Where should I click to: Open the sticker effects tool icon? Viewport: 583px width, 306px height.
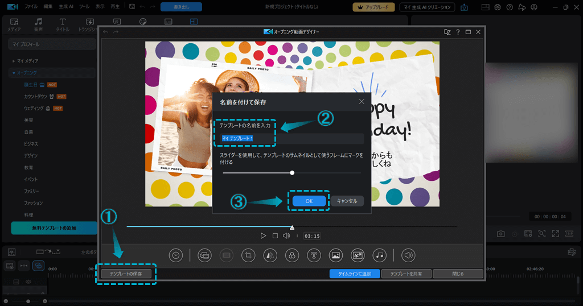point(358,255)
